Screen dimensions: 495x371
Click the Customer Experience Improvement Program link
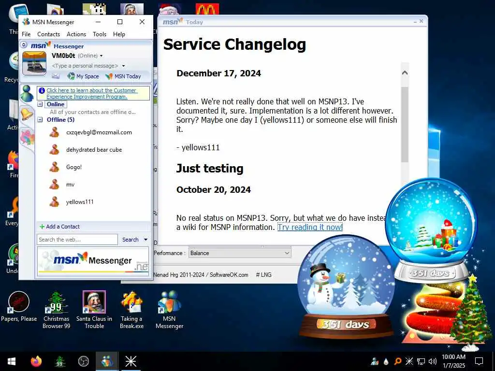[x=91, y=93]
